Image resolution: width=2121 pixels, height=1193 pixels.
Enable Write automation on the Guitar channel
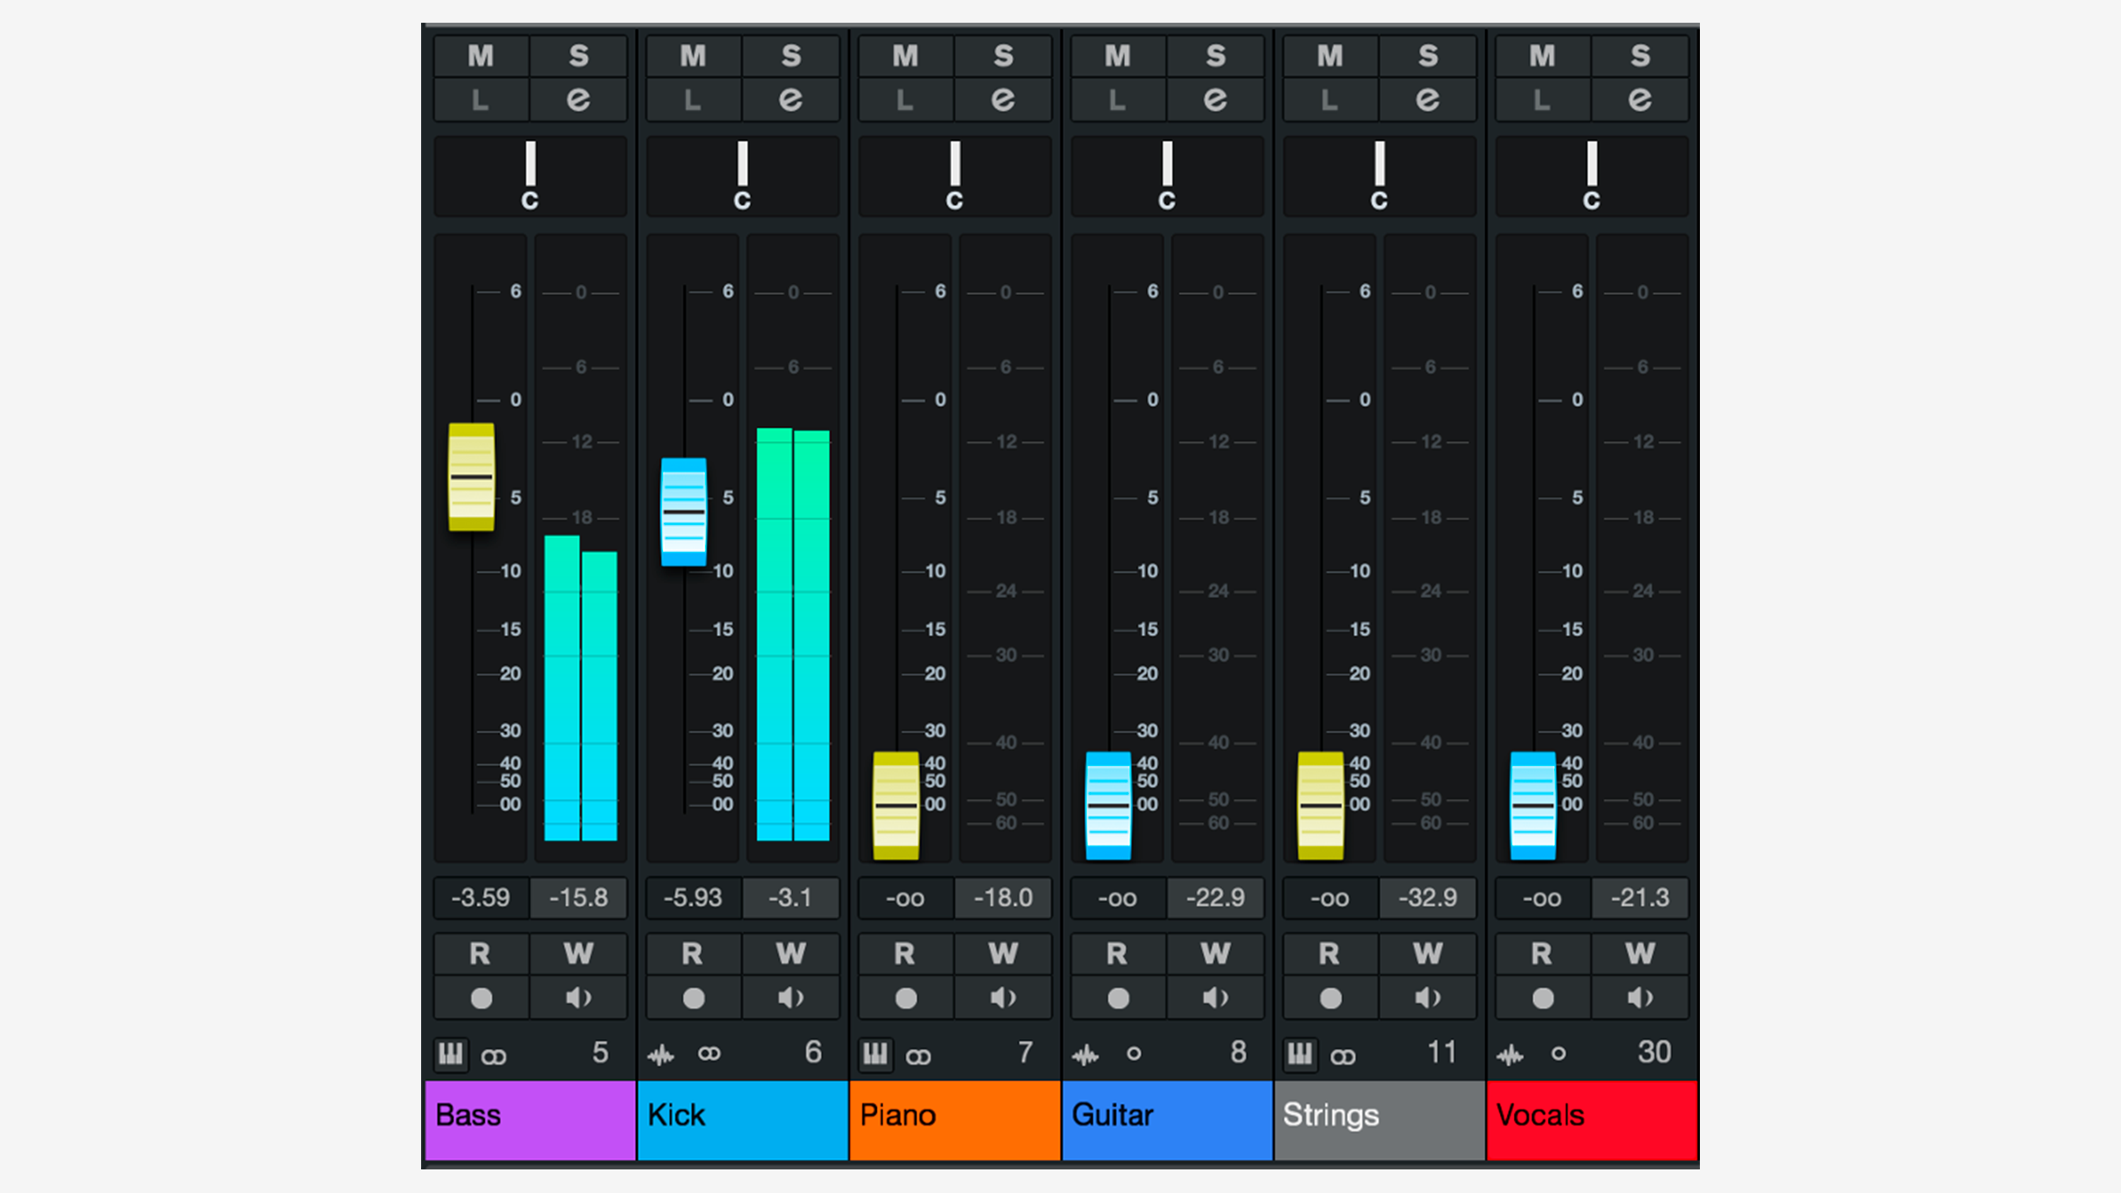pyautogui.click(x=1216, y=953)
